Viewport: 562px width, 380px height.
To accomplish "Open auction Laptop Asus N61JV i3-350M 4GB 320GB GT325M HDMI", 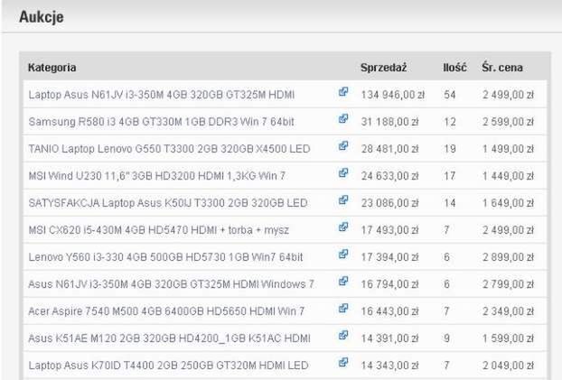I will click(x=162, y=95).
